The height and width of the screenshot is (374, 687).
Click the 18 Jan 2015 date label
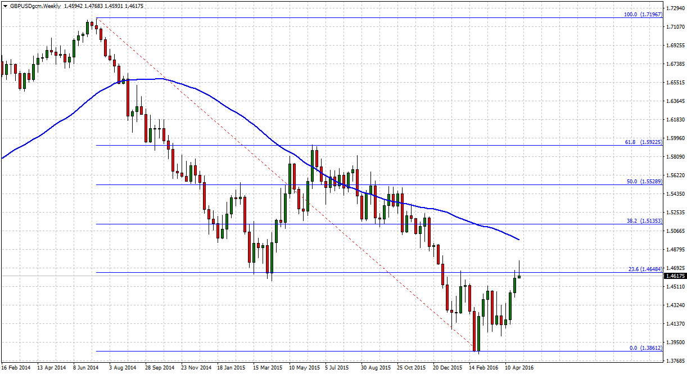pyautogui.click(x=232, y=367)
